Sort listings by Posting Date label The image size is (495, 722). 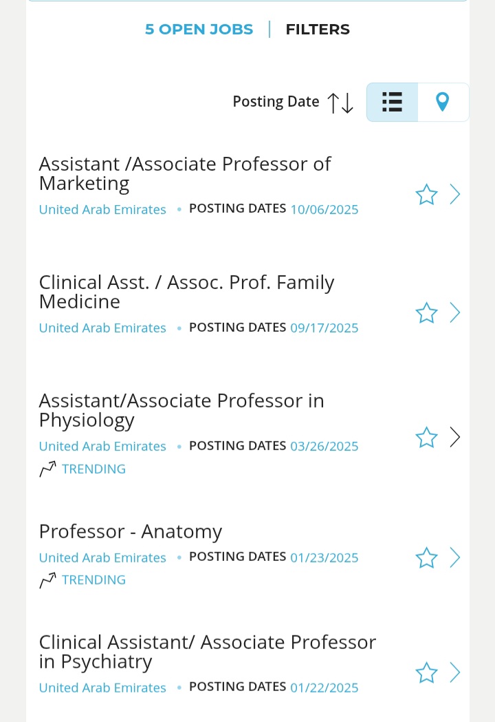(x=276, y=102)
